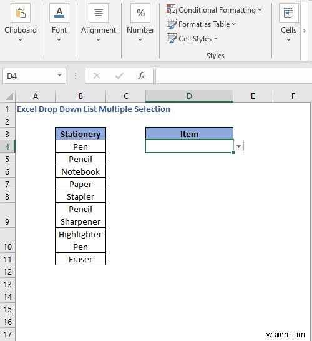
Task: Click the title cell 'Excel Drop Down List Multiple Selection'
Action: click(94, 109)
